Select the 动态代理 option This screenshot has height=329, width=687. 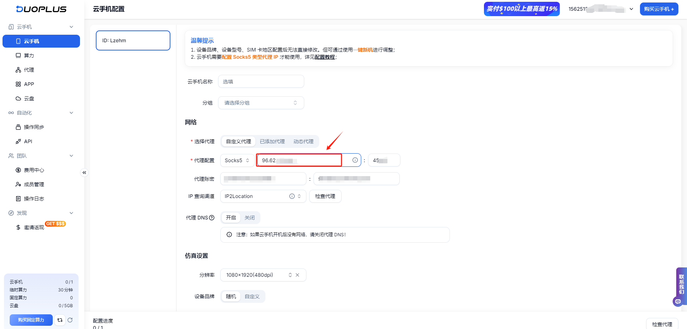click(x=303, y=141)
